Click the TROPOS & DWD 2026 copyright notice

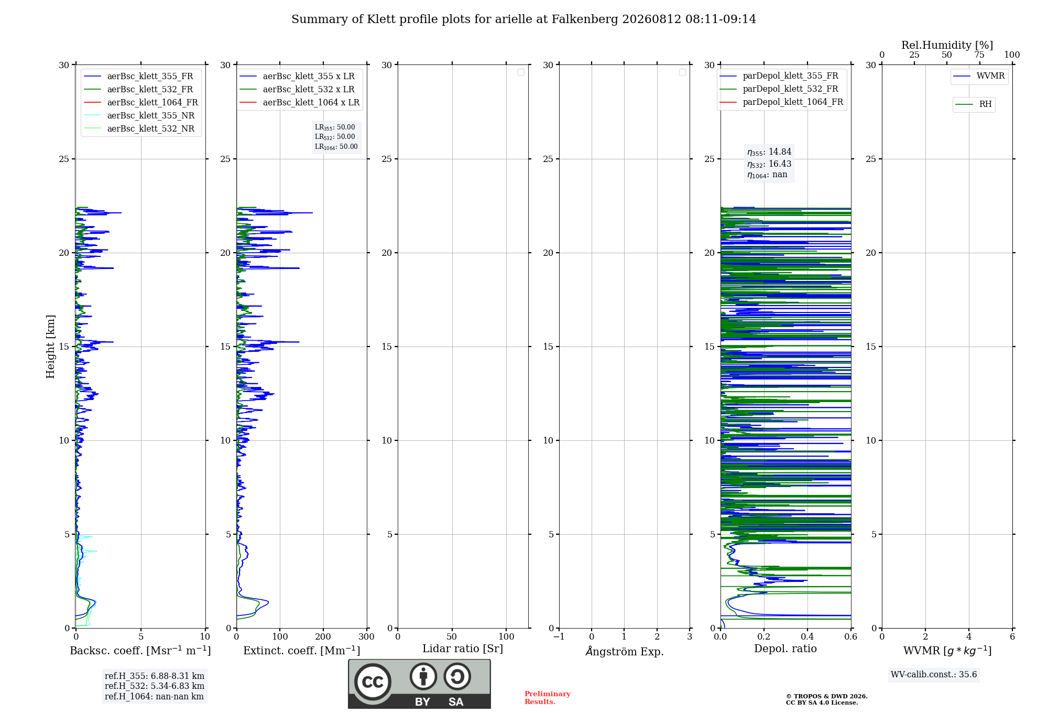(x=827, y=699)
